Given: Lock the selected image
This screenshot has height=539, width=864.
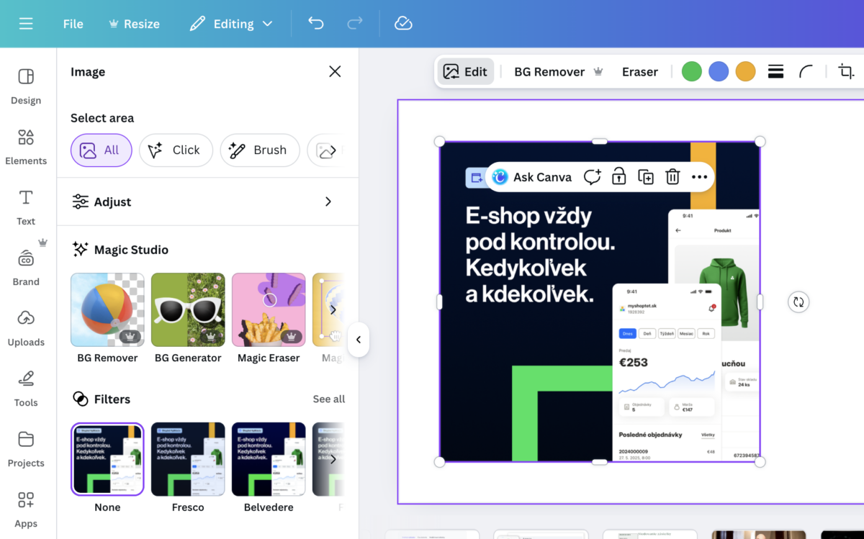Looking at the screenshot, I should (x=618, y=177).
